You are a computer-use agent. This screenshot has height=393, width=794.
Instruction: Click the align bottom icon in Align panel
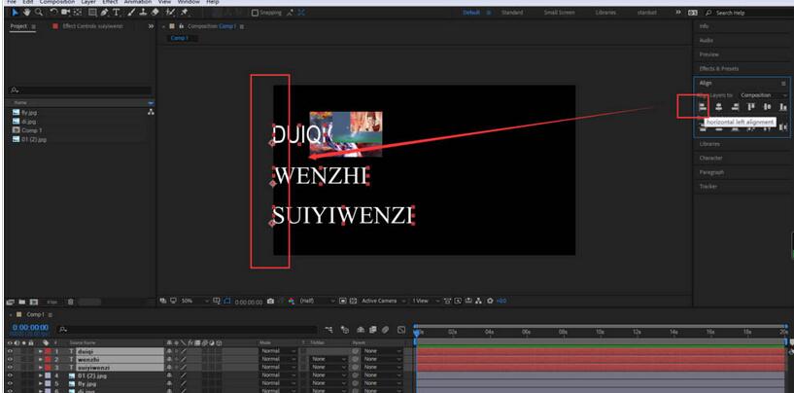click(782, 107)
